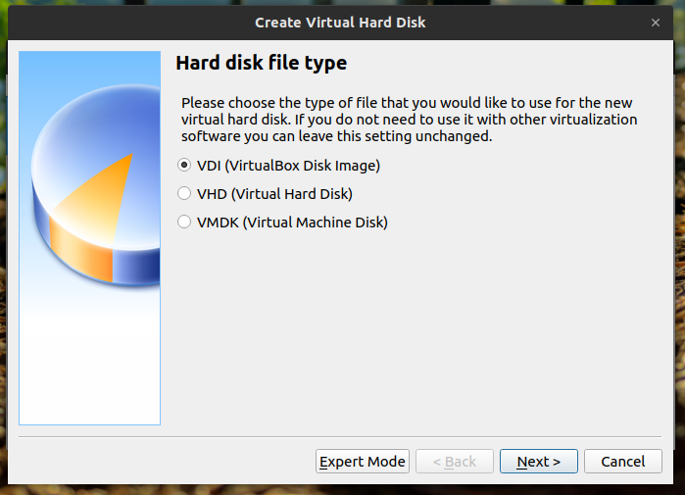The height and width of the screenshot is (495, 685).
Task: Click the greyed-out Back button
Action: tap(454, 462)
